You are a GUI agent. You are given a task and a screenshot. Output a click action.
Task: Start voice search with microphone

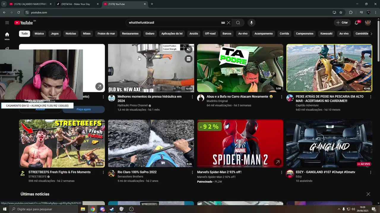tap(251, 23)
